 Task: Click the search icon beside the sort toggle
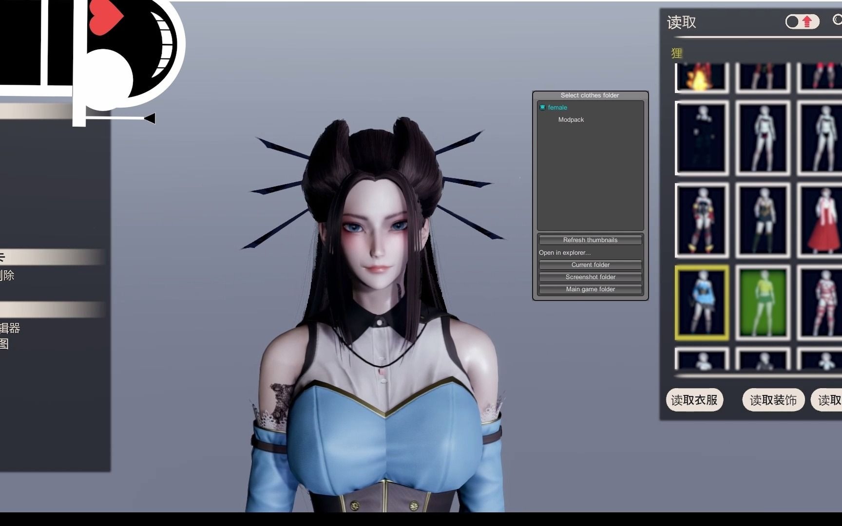(837, 20)
